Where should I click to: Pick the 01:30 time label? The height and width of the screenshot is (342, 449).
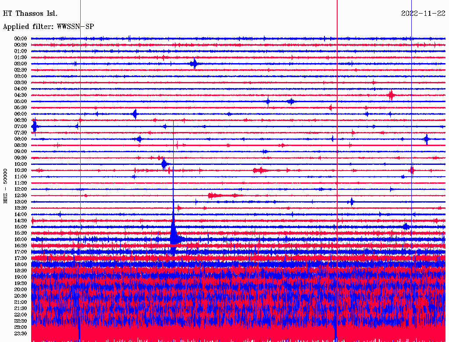point(21,57)
